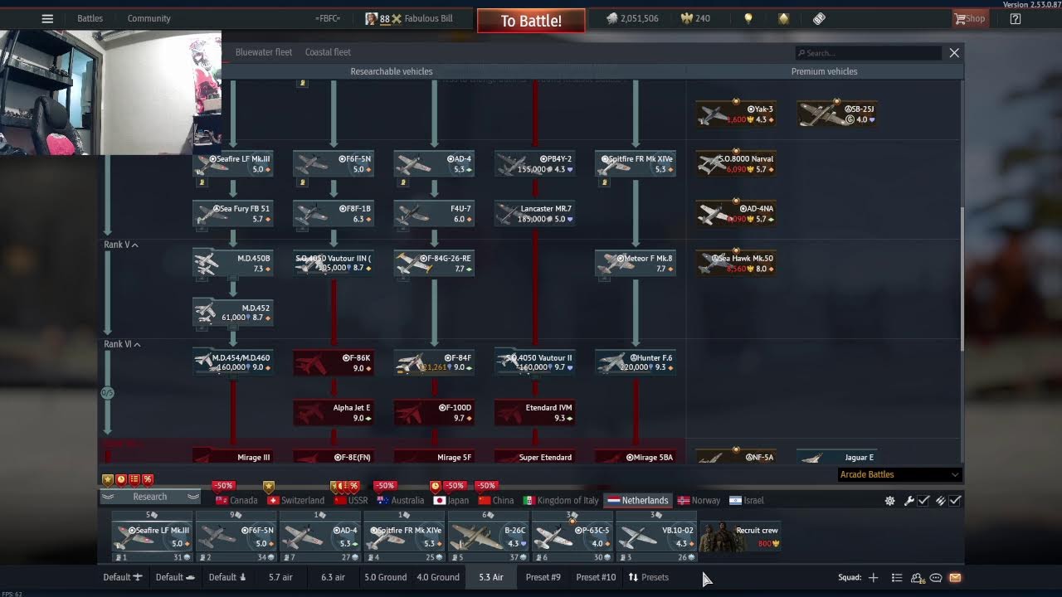This screenshot has width=1062, height=597.
Task: Open the Fabulous Bill player profile
Action: [409, 18]
